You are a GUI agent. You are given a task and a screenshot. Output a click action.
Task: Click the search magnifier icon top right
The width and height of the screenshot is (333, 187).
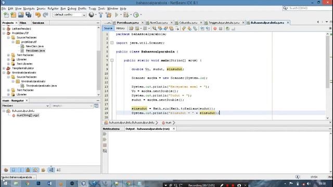[285, 8]
